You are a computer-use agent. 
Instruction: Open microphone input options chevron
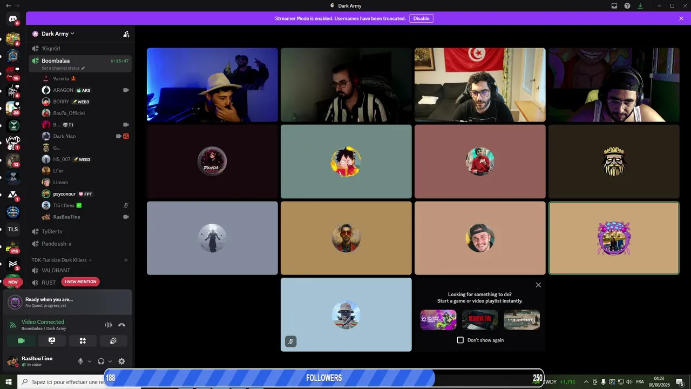click(x=90, y=361)
